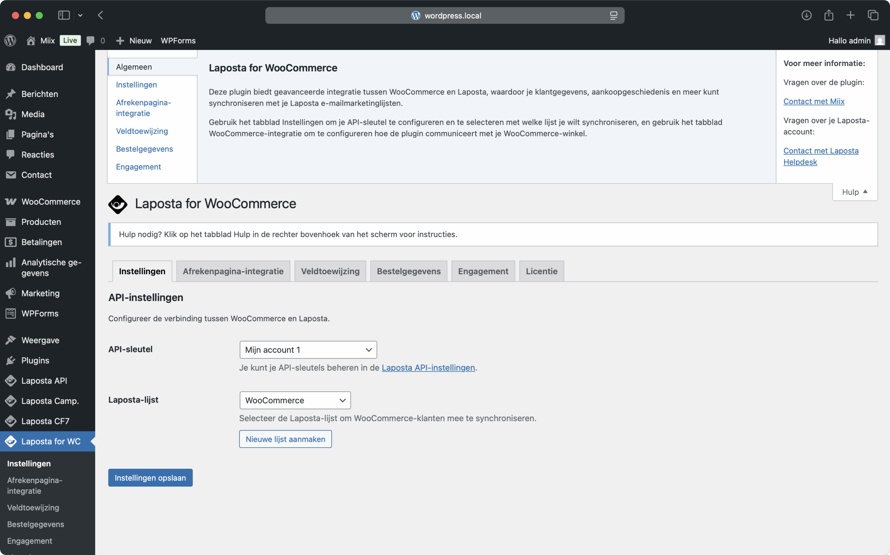The image size is (890, 555).
Task: Collapse the Hulp panel toggle
Action: point(855,192)
